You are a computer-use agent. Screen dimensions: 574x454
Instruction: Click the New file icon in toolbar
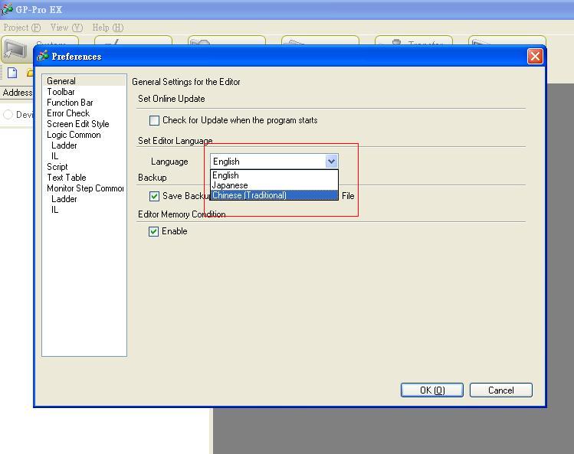point(12,73)
